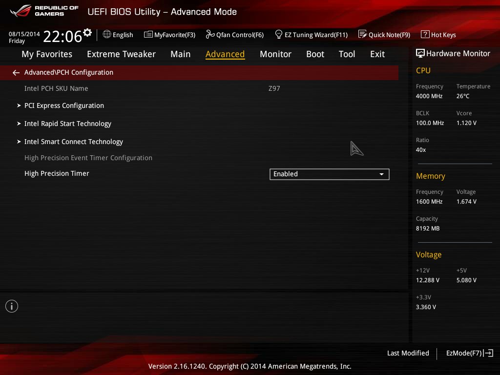
Task: Go to the Main tab
Action: pyautogui.click(x=181, y=54)
